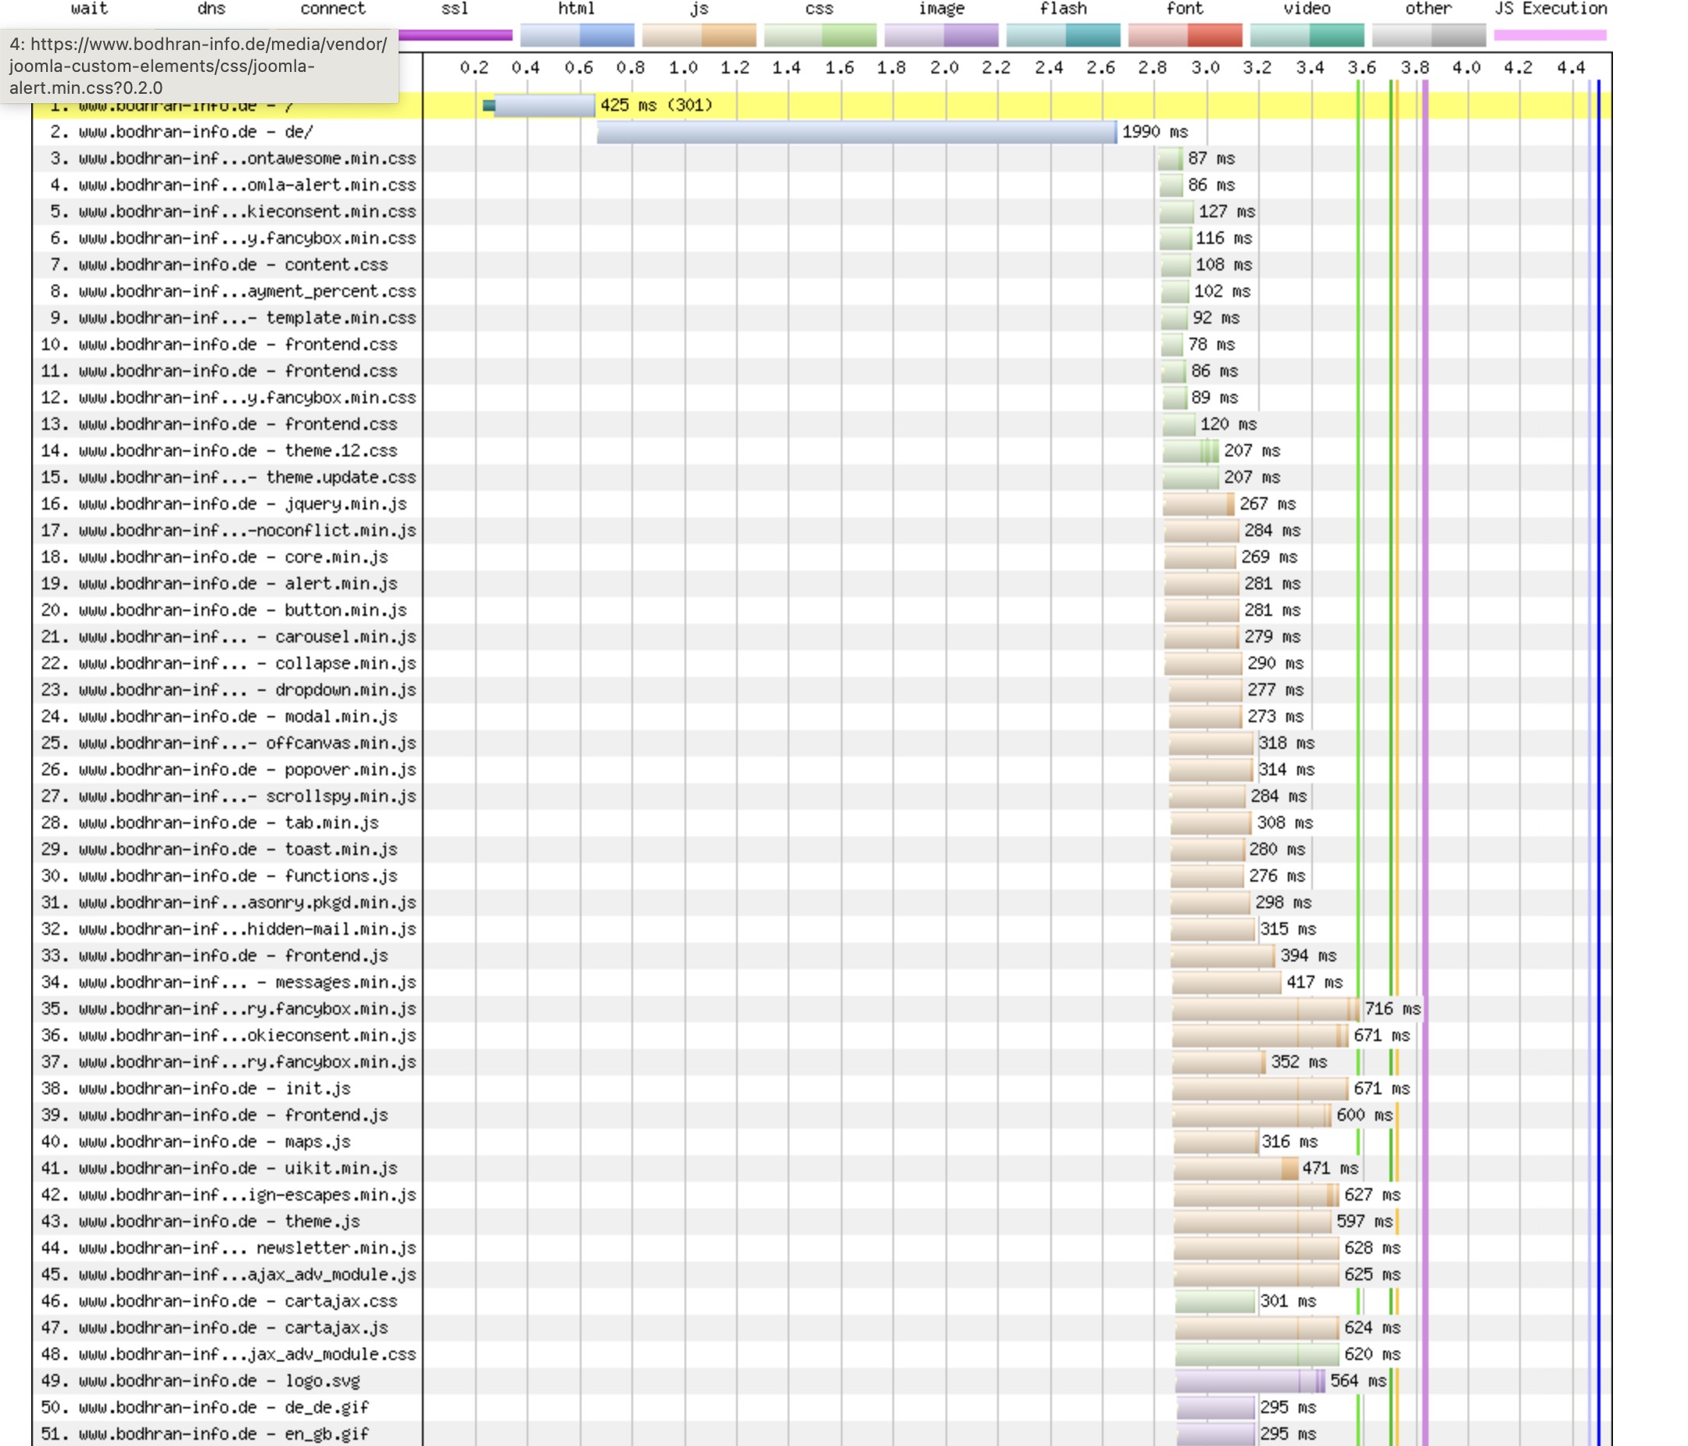
Task: Click the html legend color swatch
Action: tap(577, 35)
